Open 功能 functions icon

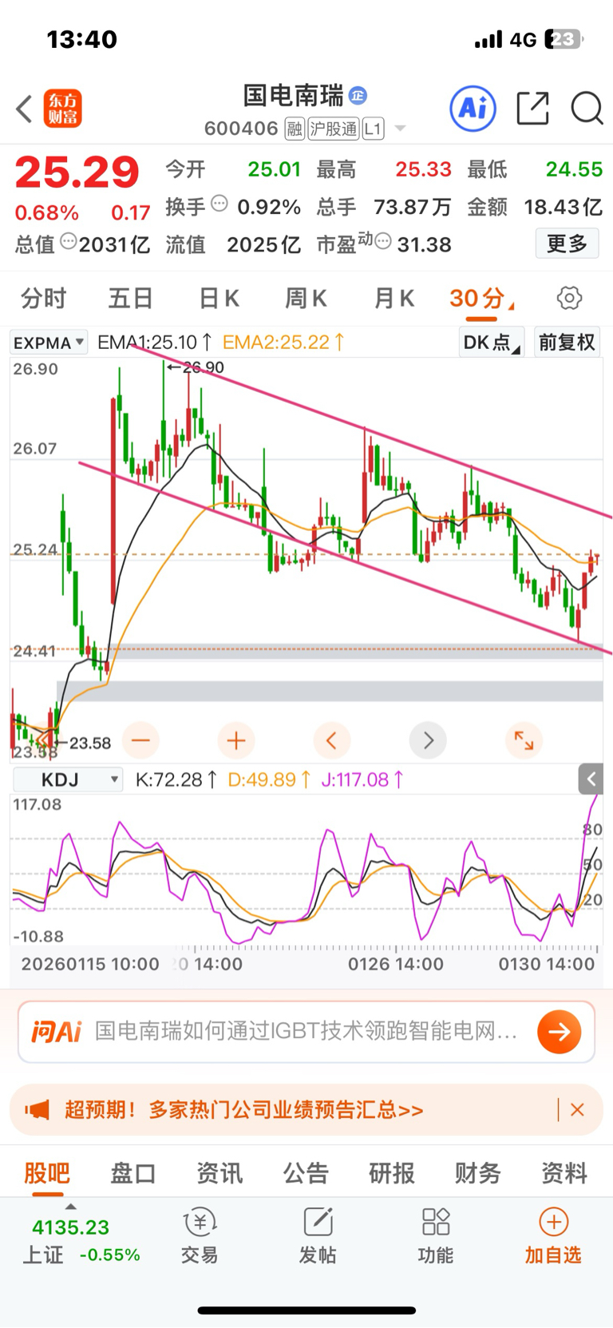pyautogui.click(x=436, y=1235)
